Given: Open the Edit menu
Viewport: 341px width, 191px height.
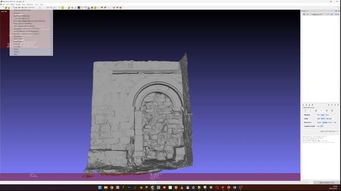Looking at the screenshot, I should 7,4.
